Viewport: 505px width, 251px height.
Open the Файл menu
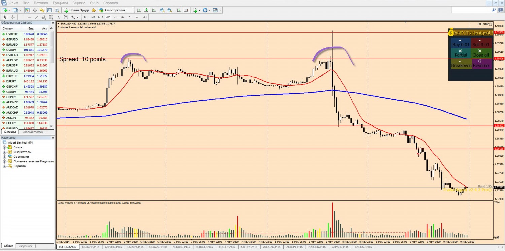coord(13,3)
